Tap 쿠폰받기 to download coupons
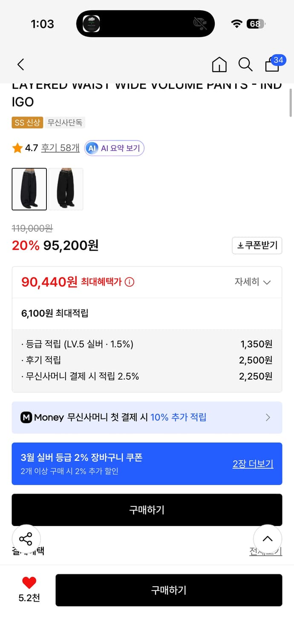 pyautogui.click(x=257, y=246)
